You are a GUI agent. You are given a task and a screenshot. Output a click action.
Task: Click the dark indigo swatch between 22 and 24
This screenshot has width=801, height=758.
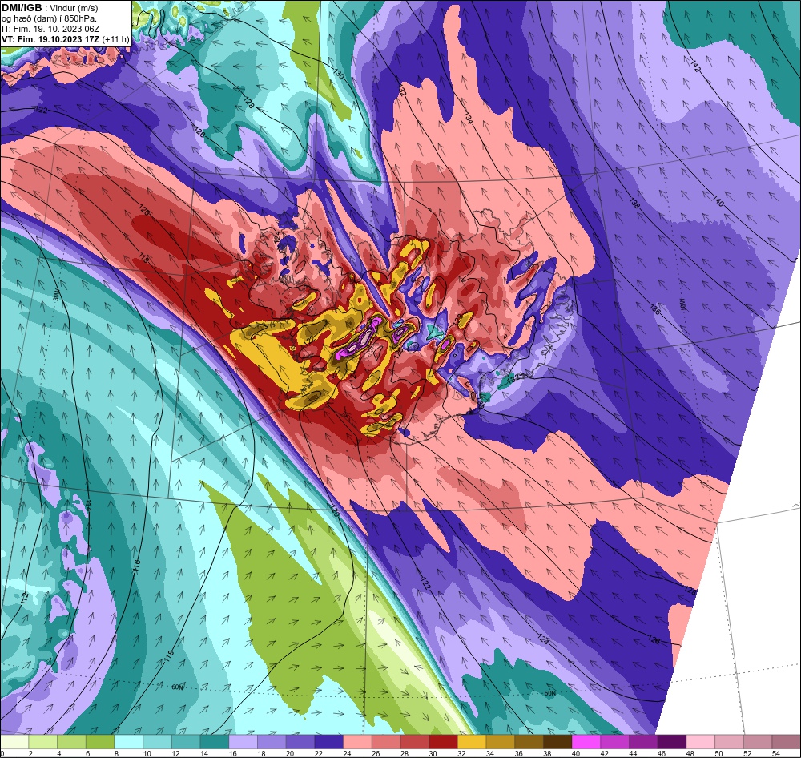329,742
